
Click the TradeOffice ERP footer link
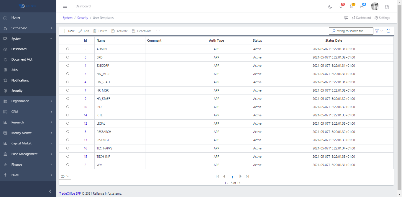(70, 193)
